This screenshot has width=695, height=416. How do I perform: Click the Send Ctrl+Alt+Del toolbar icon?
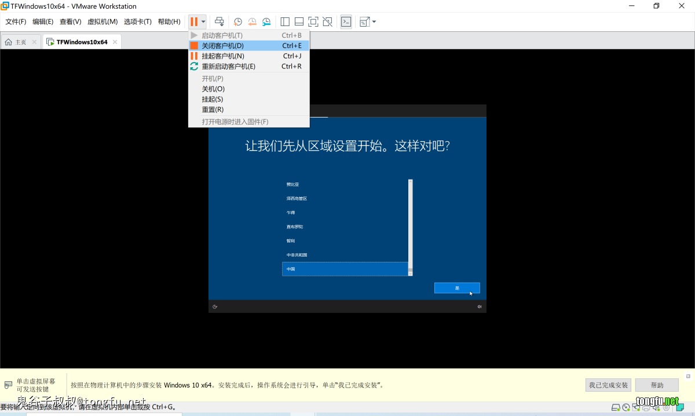click(220, 22)
